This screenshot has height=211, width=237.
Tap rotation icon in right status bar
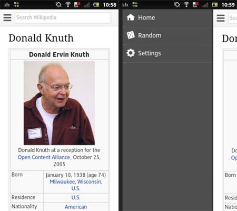point(177,5)
